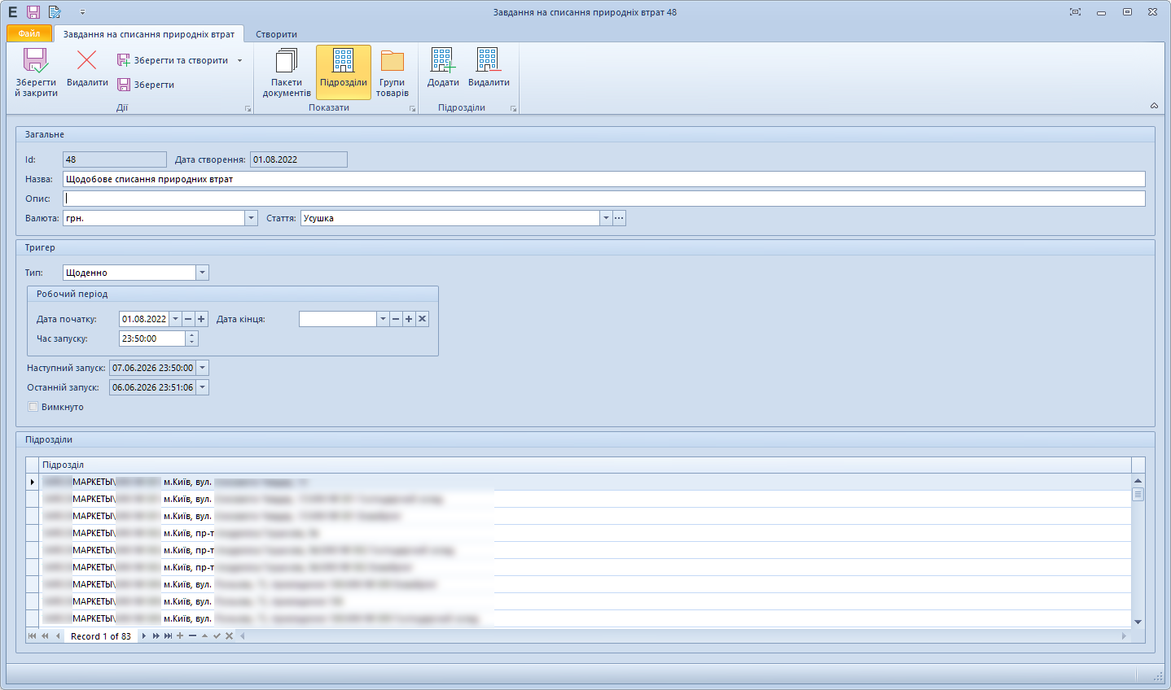Go to first record in navigator
The height and width of the screenshot is (690, 1171).
33,636
